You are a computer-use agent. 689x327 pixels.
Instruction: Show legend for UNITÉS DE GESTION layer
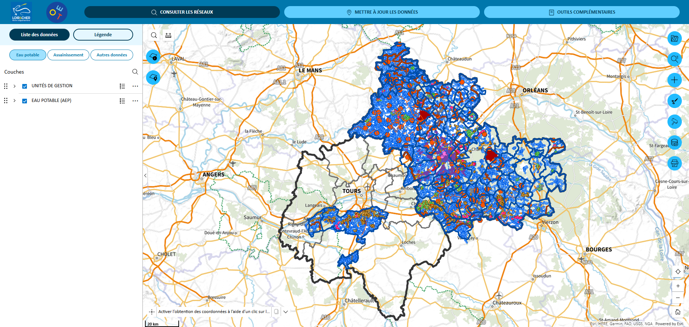tap(122, 86)
